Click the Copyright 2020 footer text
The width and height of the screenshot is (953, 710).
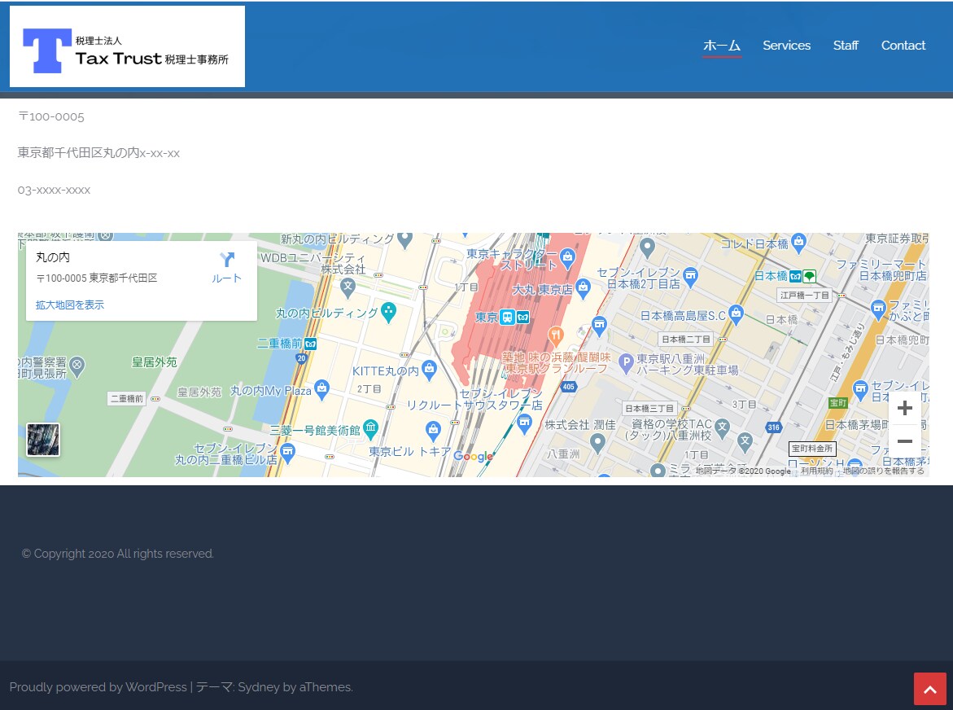pyautogui.click(x=118, y=554)
